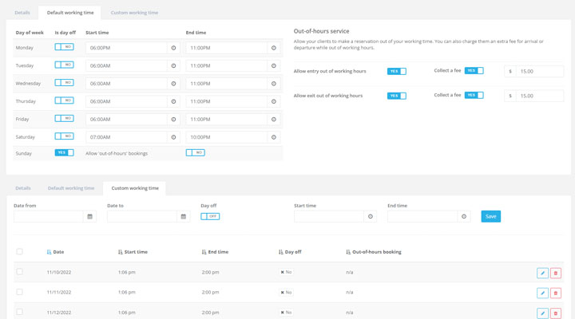Sort table by Day off column

[290, 252]
